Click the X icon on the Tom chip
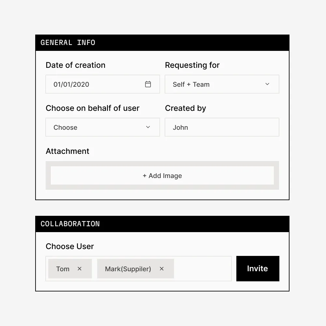This screenshot has height=326, width=326. click(x=80, y=269)
